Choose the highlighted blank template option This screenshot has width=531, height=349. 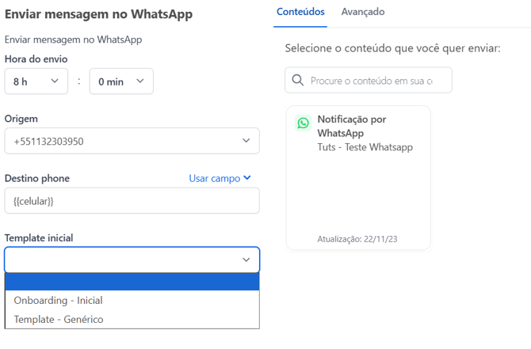(x=132, y=281)
